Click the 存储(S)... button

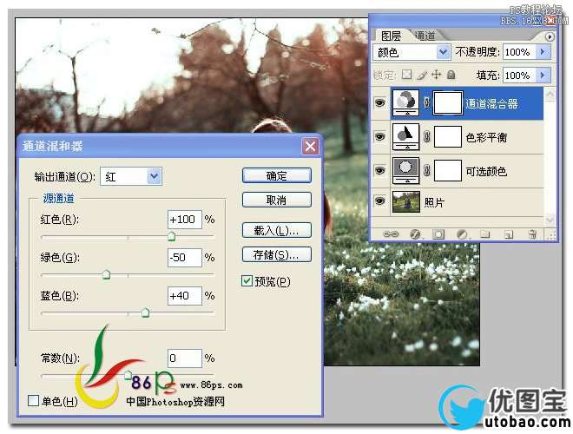(277, 254)
